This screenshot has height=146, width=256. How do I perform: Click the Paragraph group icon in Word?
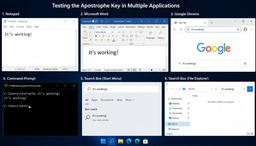click(x=150, y=33)
